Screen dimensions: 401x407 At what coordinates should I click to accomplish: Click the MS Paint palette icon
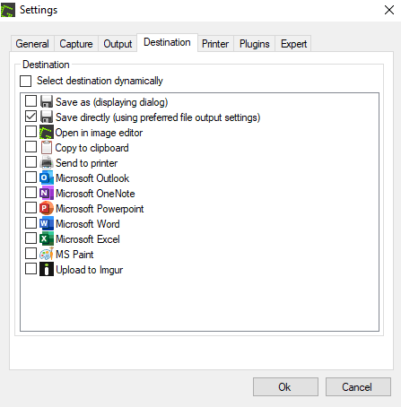click(x=47, y=254)
